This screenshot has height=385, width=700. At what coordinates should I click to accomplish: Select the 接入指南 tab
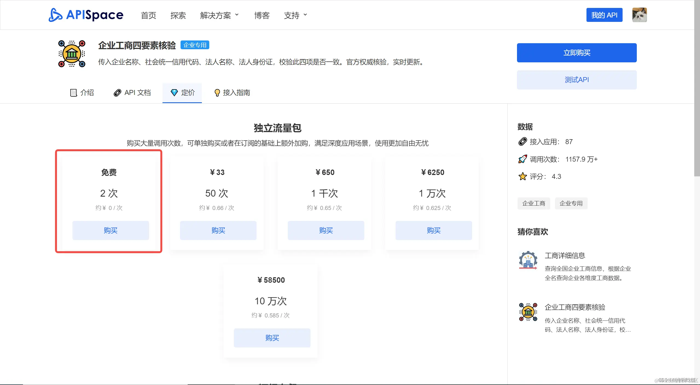pos(236,93)
